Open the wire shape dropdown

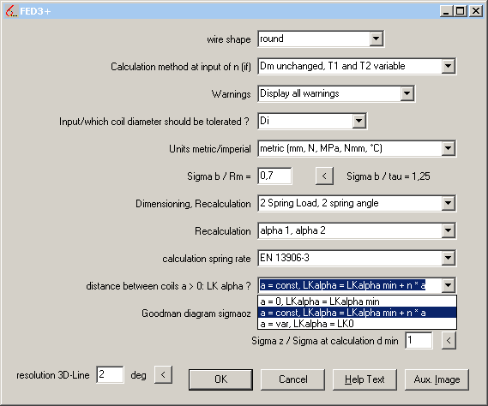[x=376, y=39]
